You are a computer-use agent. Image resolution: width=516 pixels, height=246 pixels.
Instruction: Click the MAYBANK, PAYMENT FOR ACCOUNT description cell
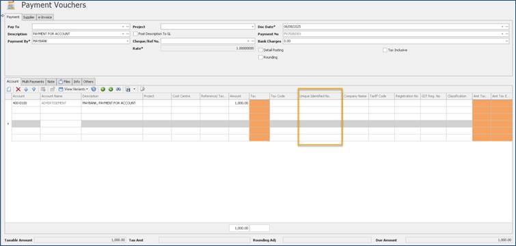tap(112, 103)
